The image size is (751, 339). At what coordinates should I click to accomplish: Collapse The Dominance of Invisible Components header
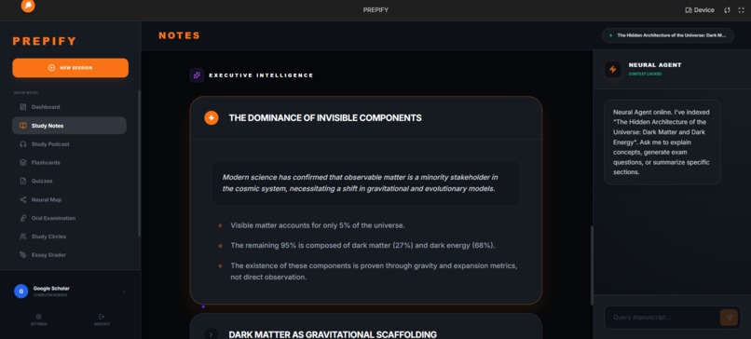click(366, 117)
